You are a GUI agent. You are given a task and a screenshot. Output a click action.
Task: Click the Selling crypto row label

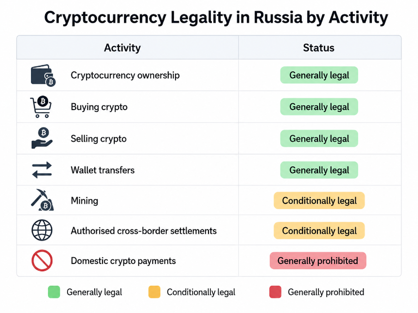tap(99, 139)
